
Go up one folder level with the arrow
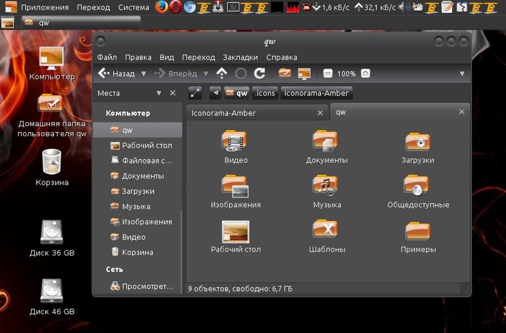point(221,74)
